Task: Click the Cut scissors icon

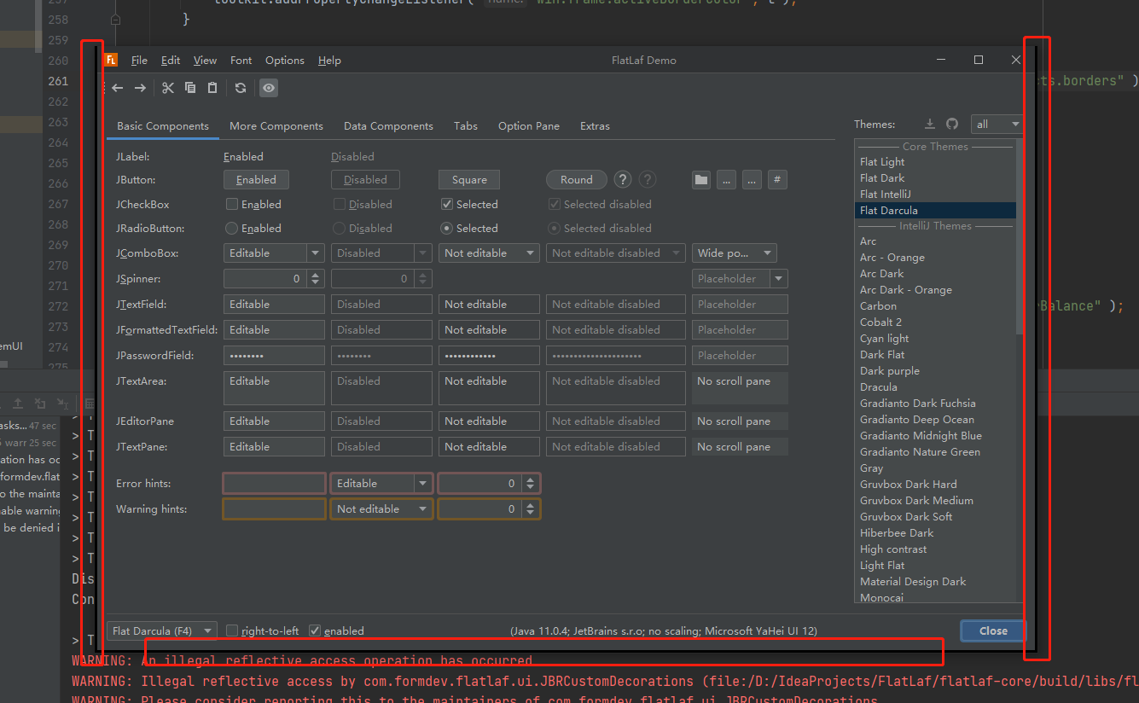Action: 168,88
